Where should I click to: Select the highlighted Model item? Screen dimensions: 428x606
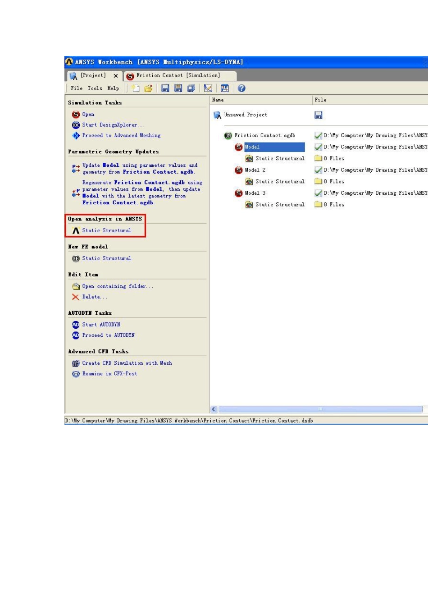click(274, 147)
